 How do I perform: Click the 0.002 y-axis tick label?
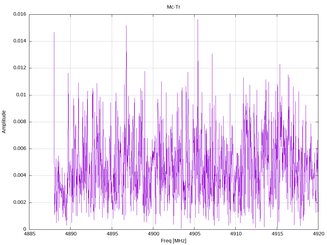point(20,203)
